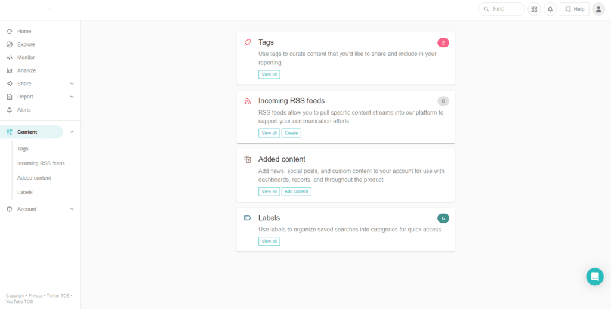Open notifications bell in top bar
The width and height of the screenshot is (611, 309).
pos(550,9)
